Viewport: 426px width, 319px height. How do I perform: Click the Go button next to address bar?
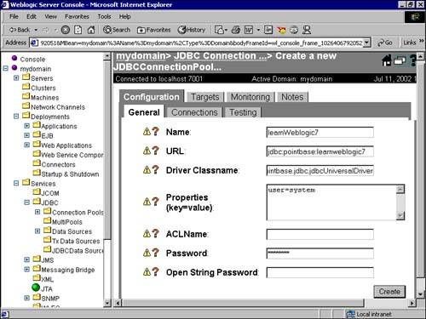pos(385,43)
